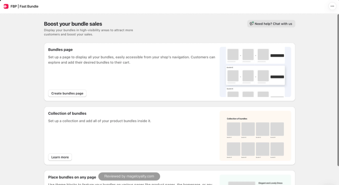The image size is (339, 185).
Task: Click the Collection of bundles preview illustration
Action: [x=256, y=136]
